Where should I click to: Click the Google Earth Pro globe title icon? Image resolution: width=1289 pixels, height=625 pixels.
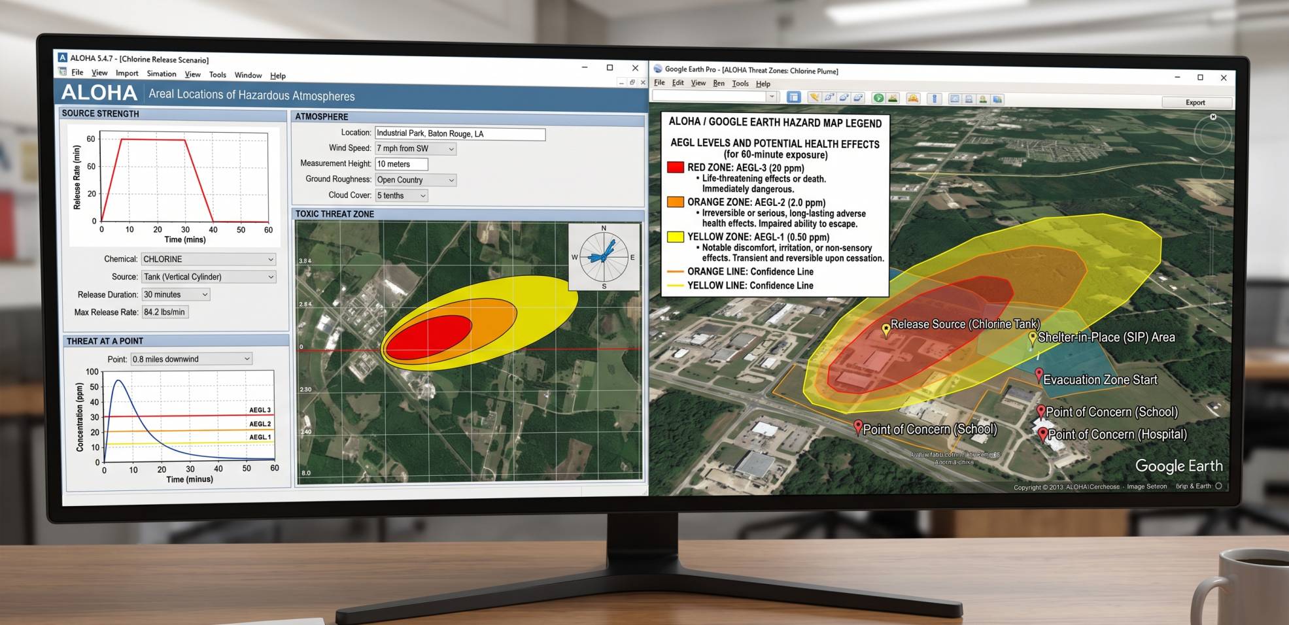(x=658, y=69)
